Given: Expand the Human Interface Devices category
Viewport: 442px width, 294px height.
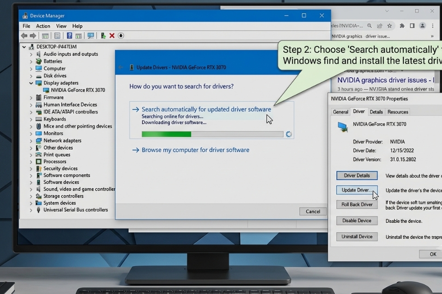Looking at the screenshot, I should pos(31,105).
